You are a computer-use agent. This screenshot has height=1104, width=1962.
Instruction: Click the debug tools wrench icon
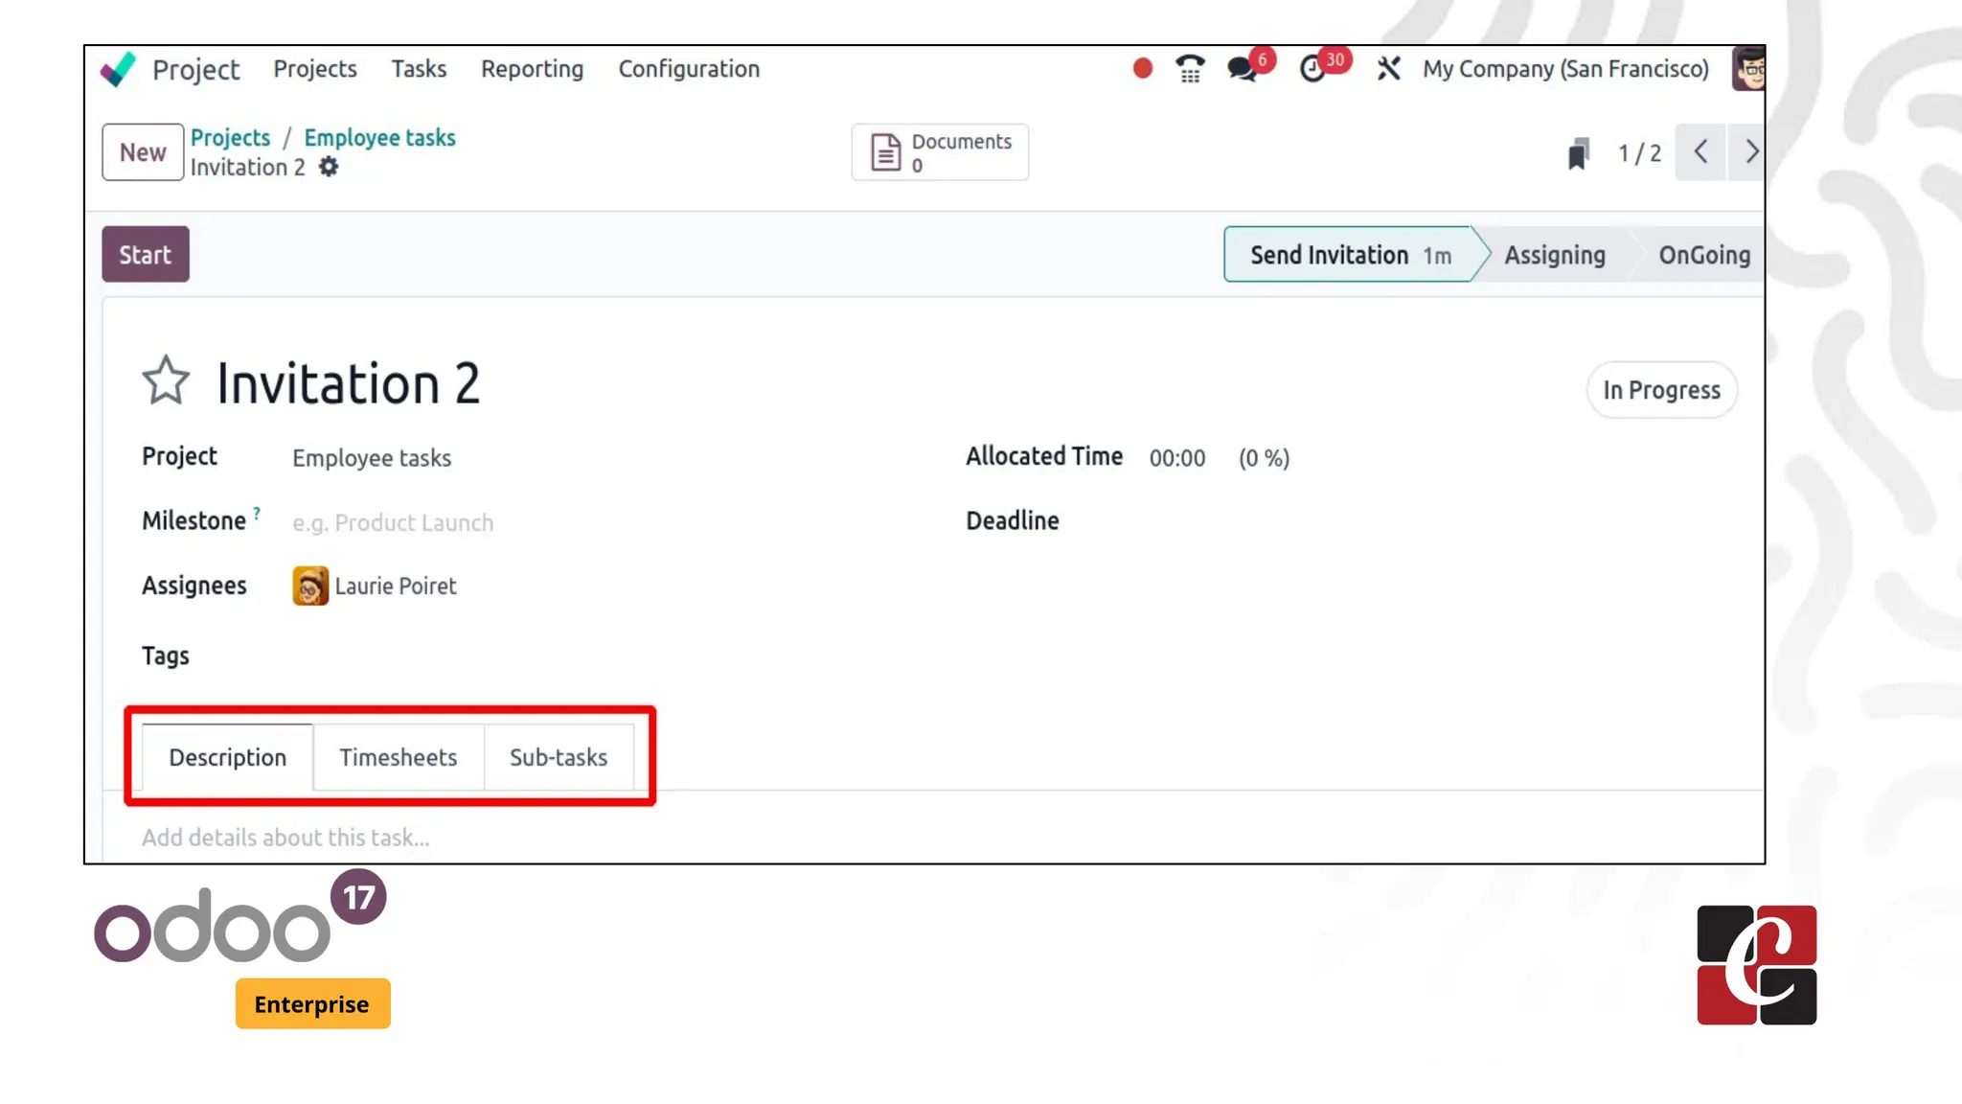point(1388,69)
